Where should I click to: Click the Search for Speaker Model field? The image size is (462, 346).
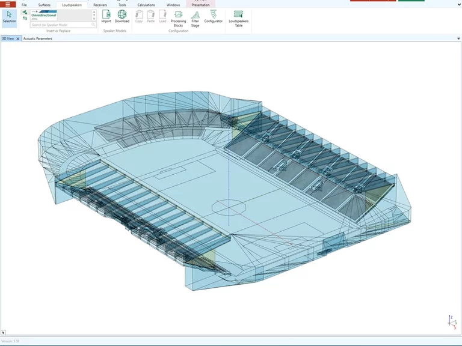point(60,25)
